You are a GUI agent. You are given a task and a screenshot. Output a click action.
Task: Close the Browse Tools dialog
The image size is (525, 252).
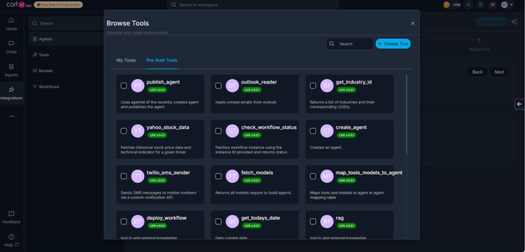pyautogui.click(x=413, y=24)
